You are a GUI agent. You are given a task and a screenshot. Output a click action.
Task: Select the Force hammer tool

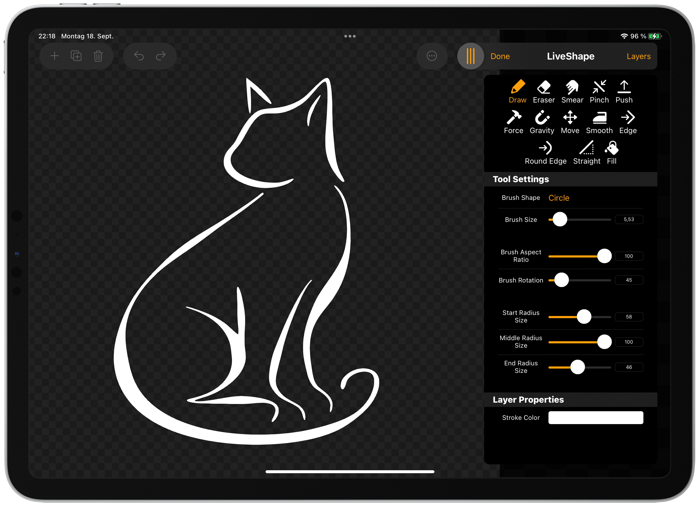point(513,122)
